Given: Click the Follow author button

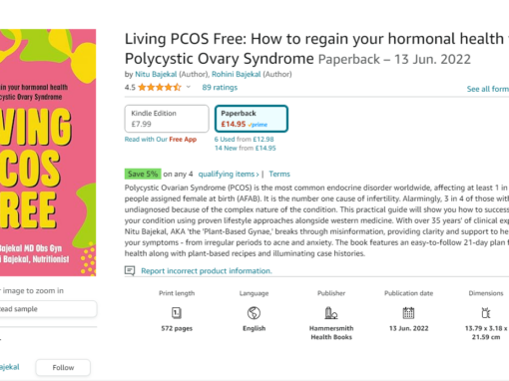Looking at the screenshot, I should [63, 367].
